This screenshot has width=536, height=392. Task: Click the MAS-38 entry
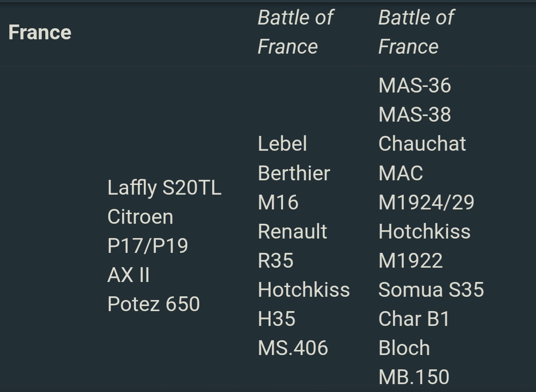pos(414,115)
